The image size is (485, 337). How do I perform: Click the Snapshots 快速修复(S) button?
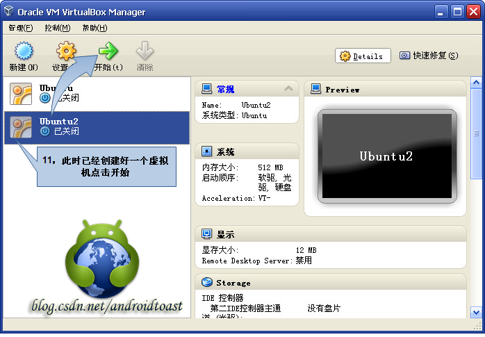tap(429, 56)
